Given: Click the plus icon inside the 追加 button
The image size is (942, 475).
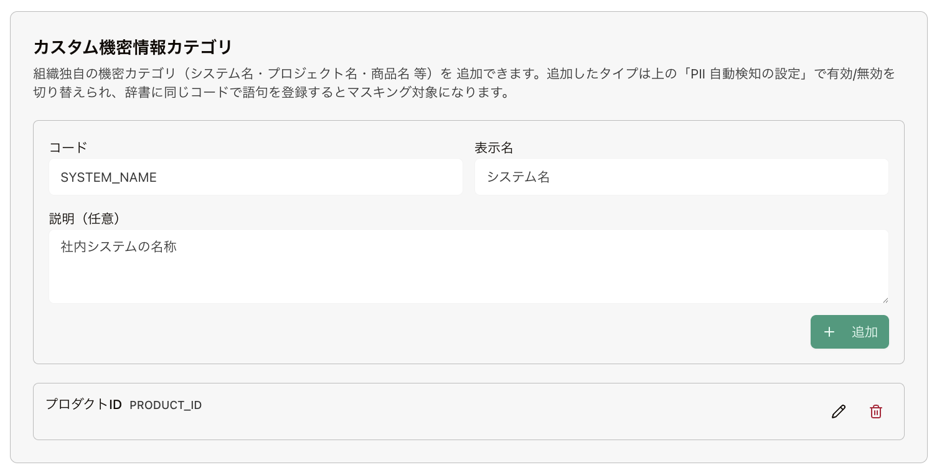Looking at the screenshot, I should click(x=829, y=332).
